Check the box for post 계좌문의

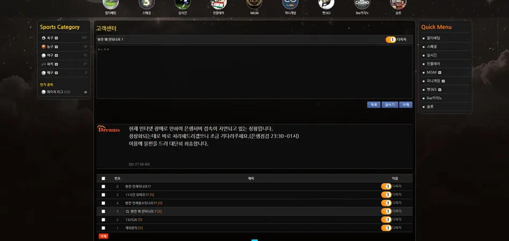pyautogui.click(x=103, y=228)
